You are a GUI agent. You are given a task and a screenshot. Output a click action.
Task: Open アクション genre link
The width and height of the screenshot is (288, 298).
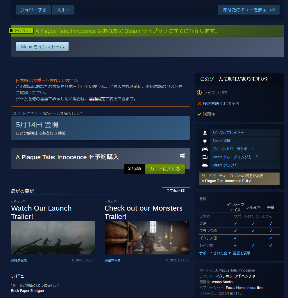224,276
